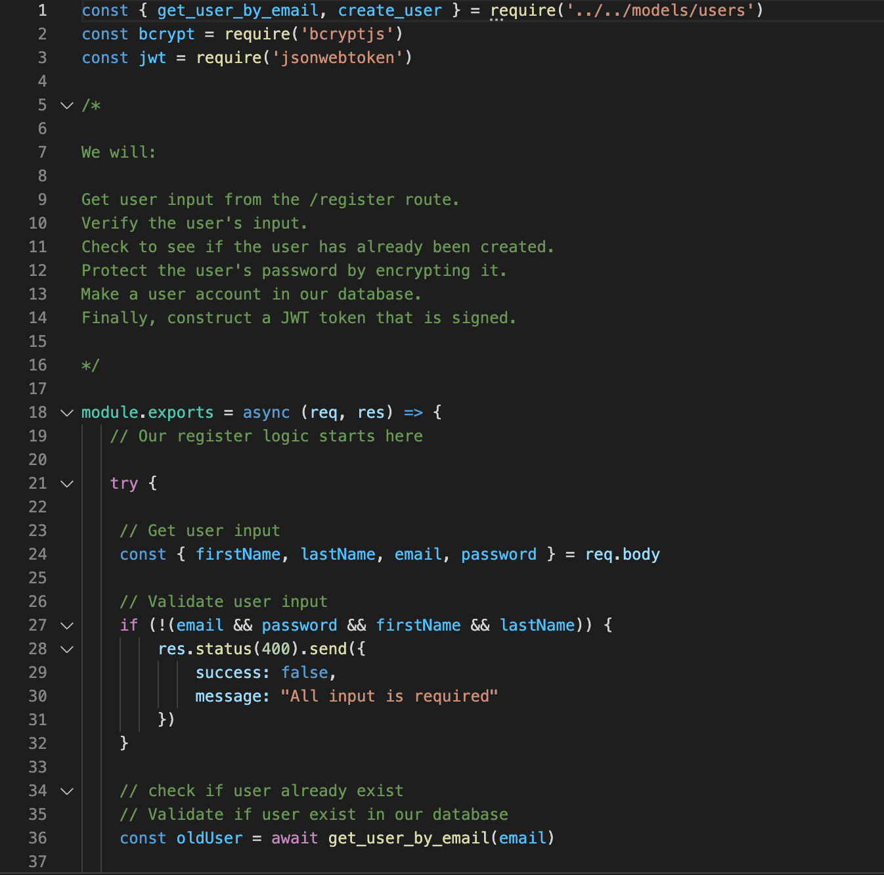Click the 'jsonwebtoken' string on line 3
The image size is (884, 875).
(338, 58)
